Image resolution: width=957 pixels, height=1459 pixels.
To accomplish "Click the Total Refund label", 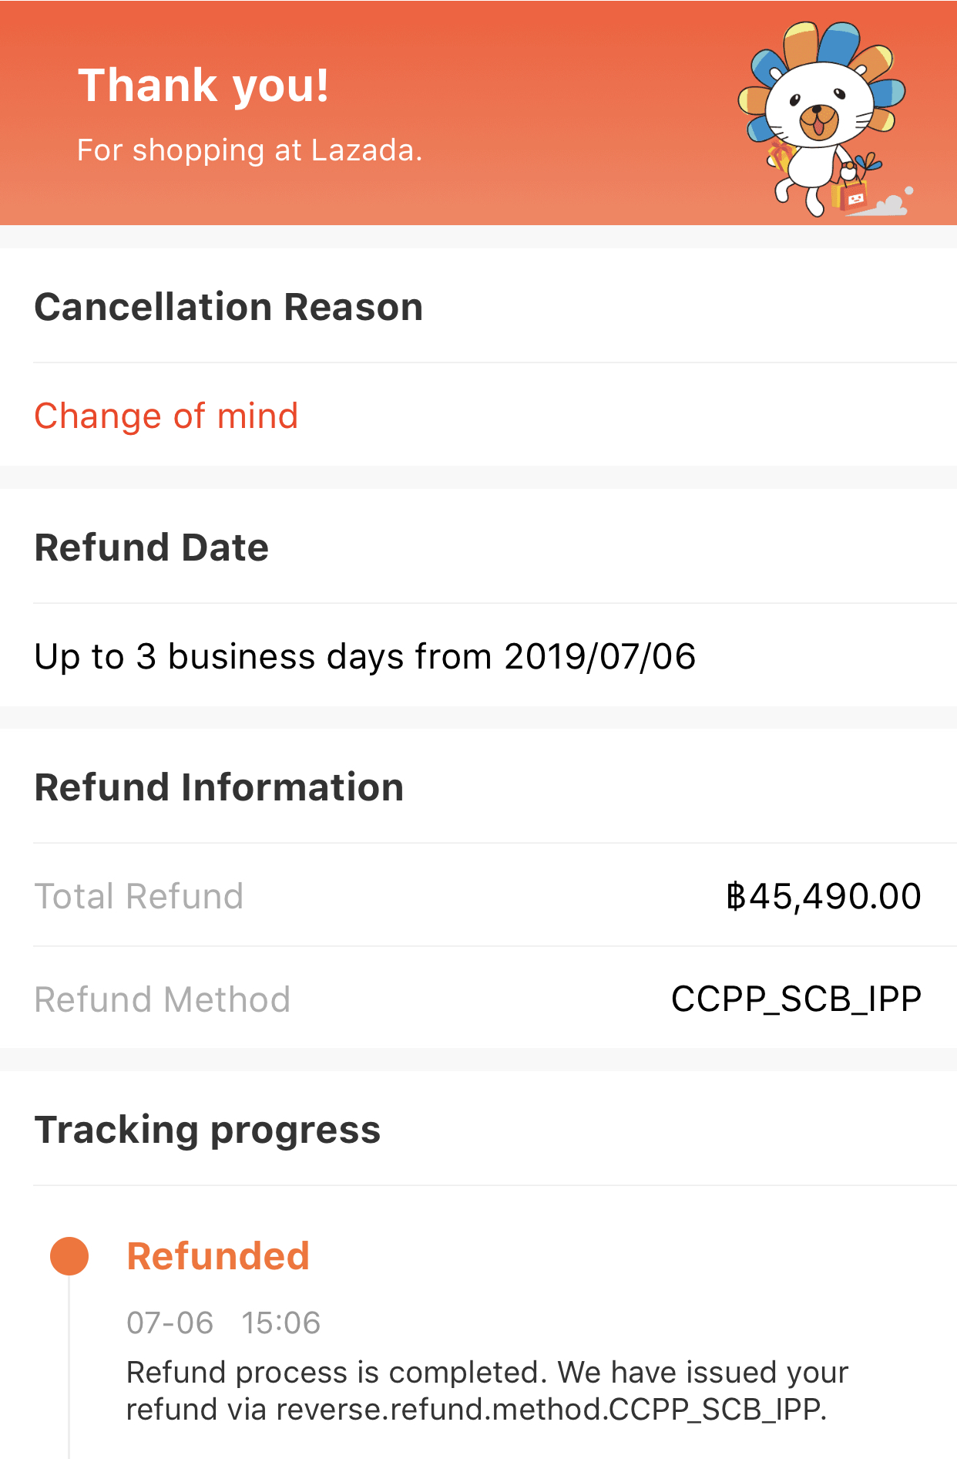I will pos(139,896).
